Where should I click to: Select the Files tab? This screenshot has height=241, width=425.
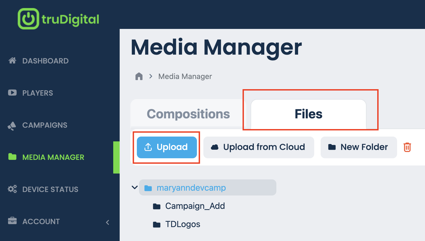[309, 114]
